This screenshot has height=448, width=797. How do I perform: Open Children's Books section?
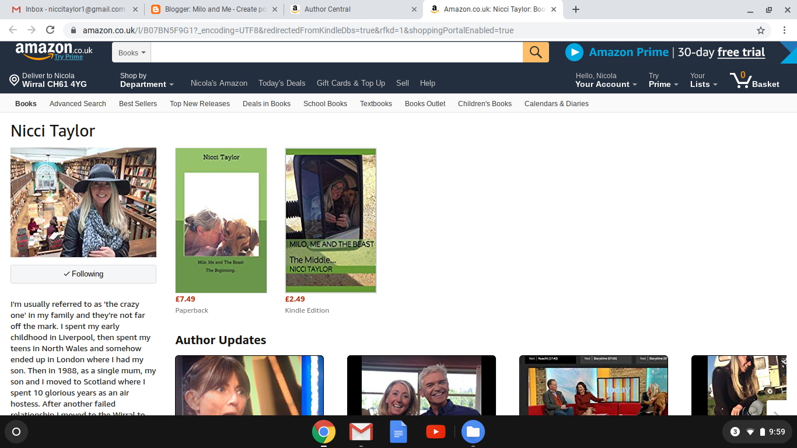click(485, 104)
